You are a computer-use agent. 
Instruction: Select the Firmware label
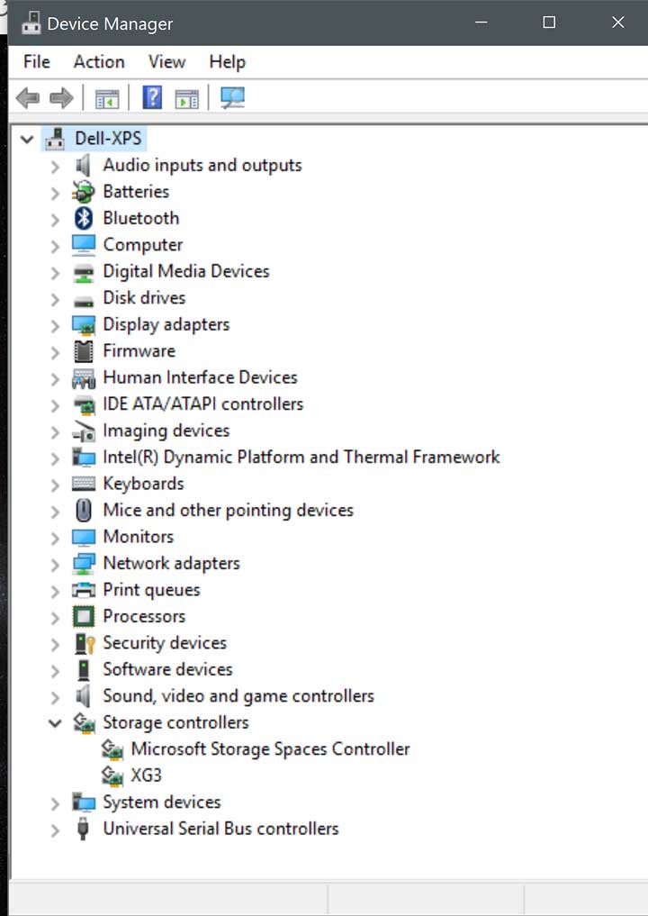139,350
